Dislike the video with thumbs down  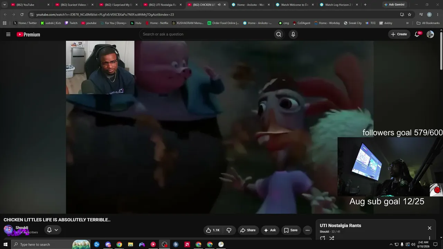coord(229,230)
